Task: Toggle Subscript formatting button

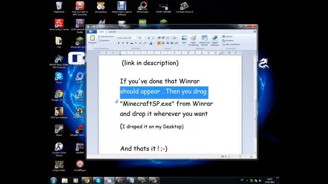Action: (136, 43)
